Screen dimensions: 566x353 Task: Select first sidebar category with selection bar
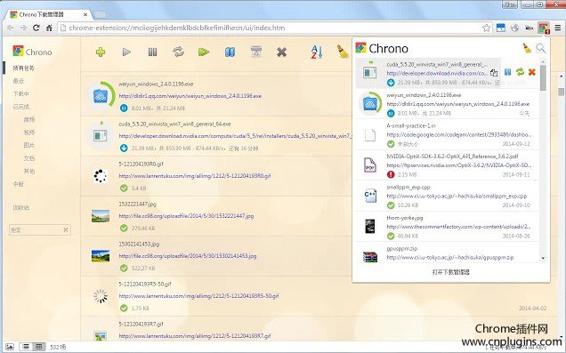24,68
